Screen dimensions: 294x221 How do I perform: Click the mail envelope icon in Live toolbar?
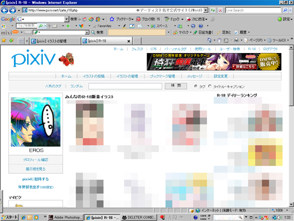(x=140, y=26)
